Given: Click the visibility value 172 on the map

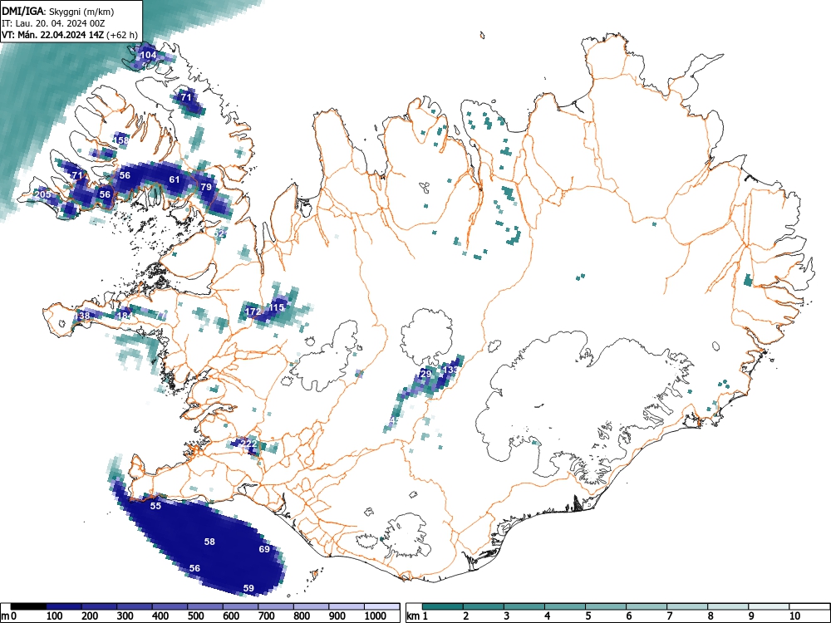Looking at the screenshot, I should tap(253, 311).
